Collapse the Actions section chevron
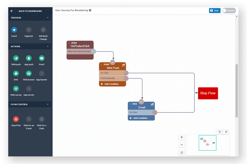Viewport: 247px width, 164px height. (x=48, y=46)
